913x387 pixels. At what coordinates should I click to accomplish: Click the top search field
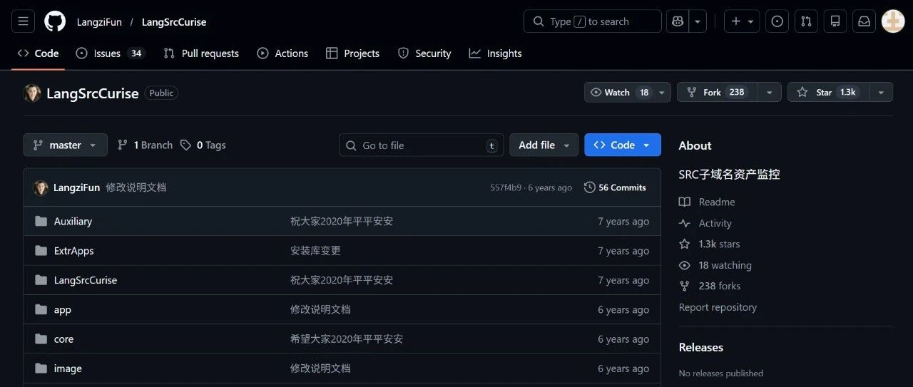click(593, 21)
